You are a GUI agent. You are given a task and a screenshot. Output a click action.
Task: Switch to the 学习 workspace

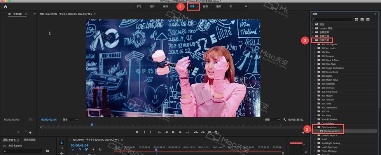point(139,6)
